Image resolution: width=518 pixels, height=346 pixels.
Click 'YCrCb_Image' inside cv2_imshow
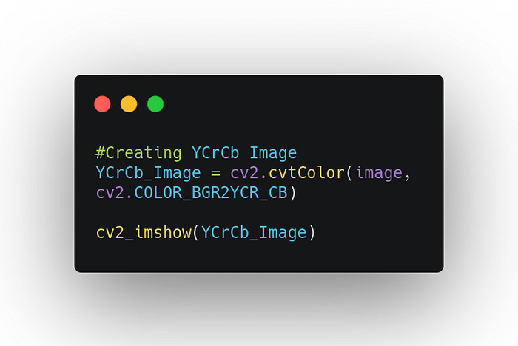(x=254, y=233)
